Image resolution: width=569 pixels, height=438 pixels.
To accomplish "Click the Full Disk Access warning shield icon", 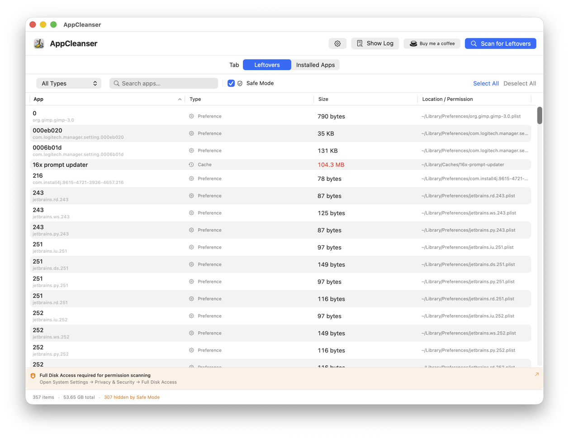I will 33,376.
